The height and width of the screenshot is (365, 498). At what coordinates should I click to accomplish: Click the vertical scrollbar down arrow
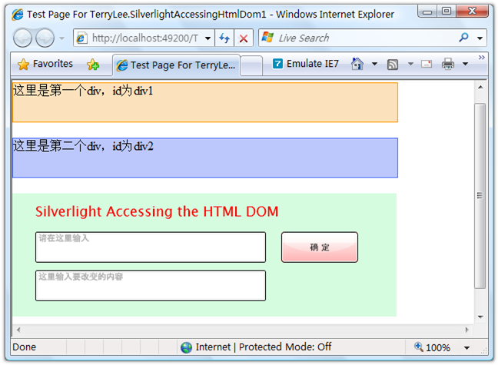[x=480, y=315]
